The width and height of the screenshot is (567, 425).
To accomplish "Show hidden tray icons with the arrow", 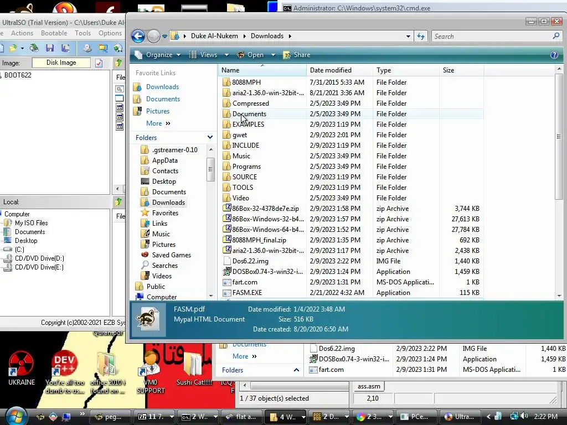I will click(x=488, y=417).
